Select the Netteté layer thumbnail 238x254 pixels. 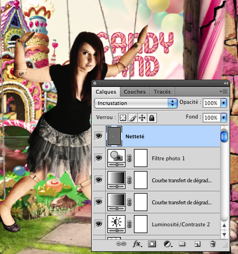[x=114, y=136]
